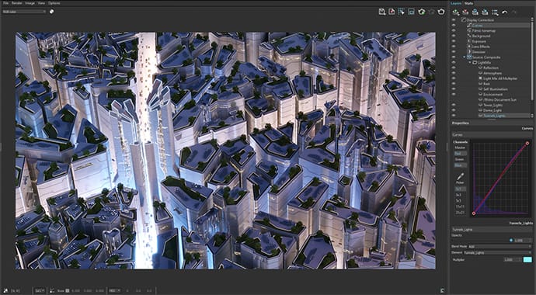Activate the follow mouse render icon

pos(402,12)
